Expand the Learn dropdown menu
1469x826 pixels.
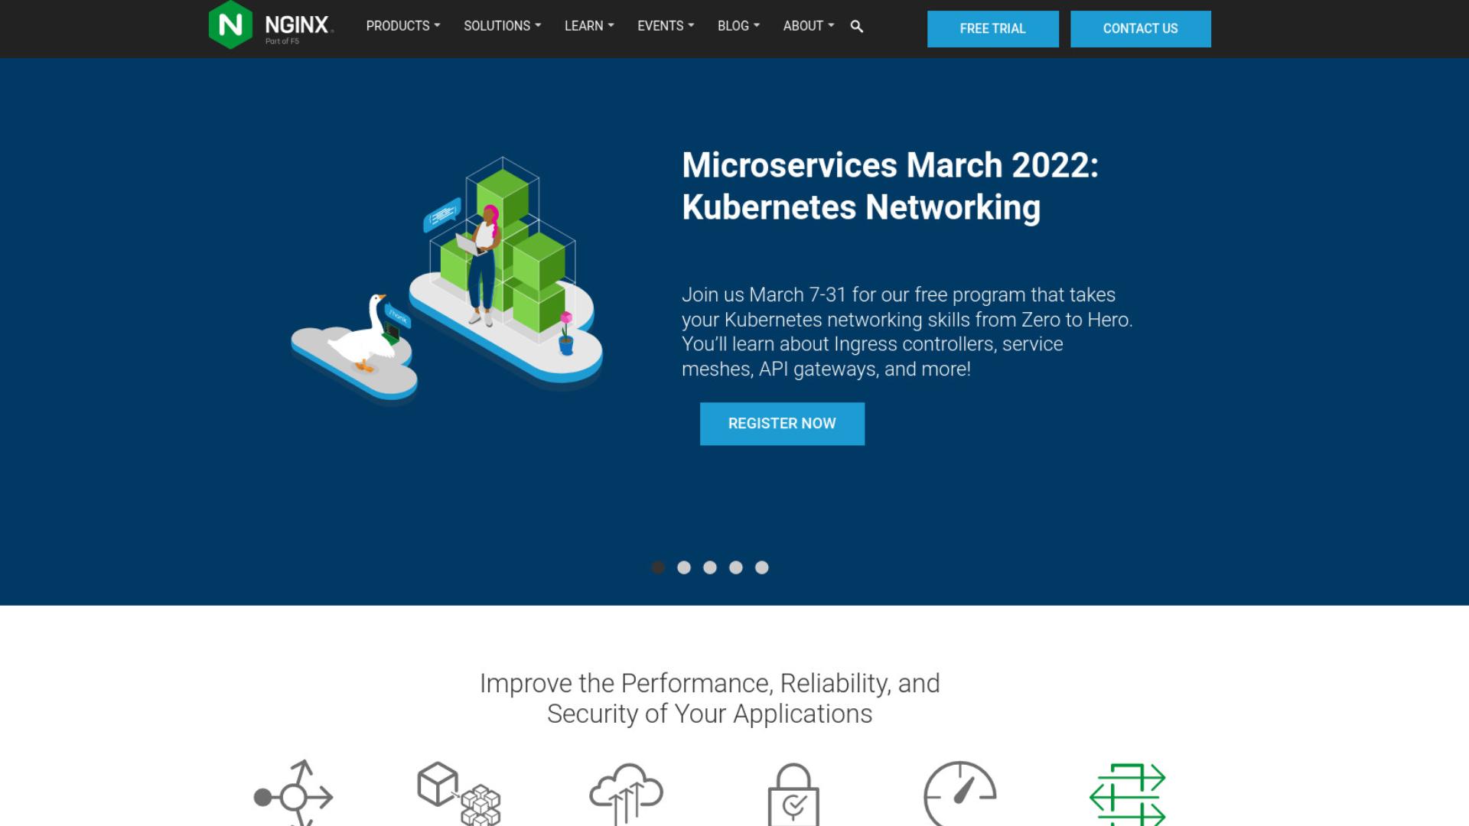pos(589,26)
